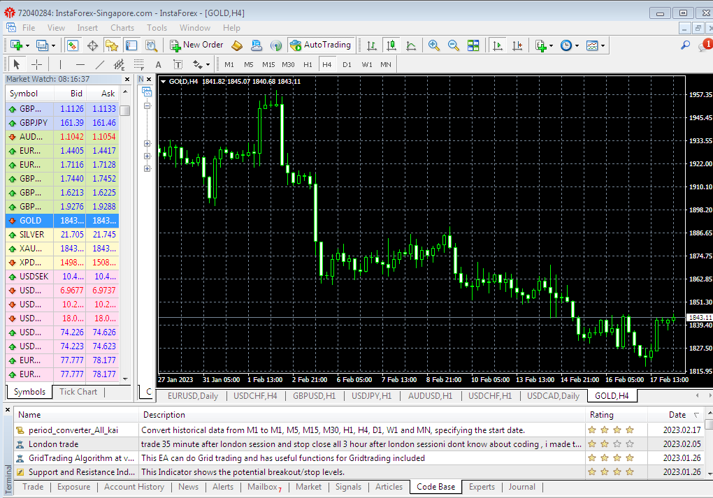This screenshot has height=498, width=713.
Task: Open the Signals radio-wave icon
Action: tap(275, 45)
